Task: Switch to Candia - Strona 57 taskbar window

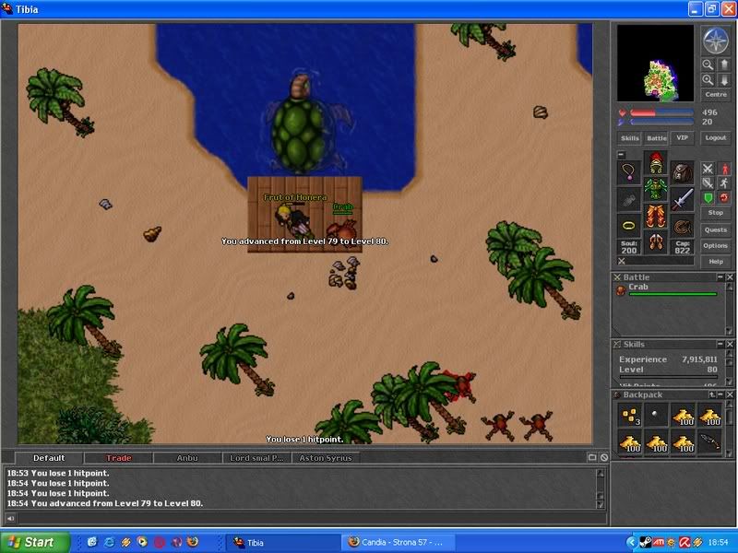Action: pyautogui.click(x=398, y=543)
